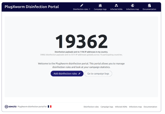Follow the footer Infected ASNs link

point(121,107)
